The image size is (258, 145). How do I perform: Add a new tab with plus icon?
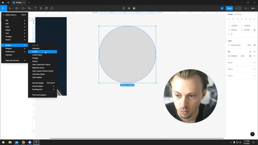29,2
